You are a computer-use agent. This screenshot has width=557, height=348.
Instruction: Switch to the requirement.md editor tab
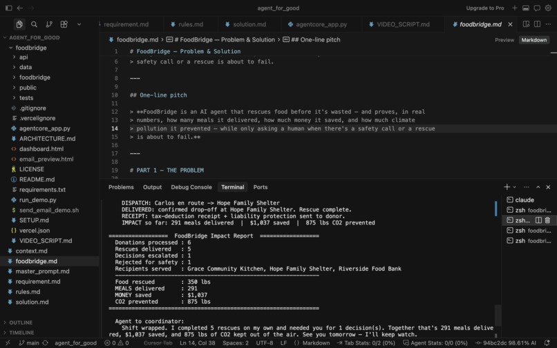[x=126, y=24]
